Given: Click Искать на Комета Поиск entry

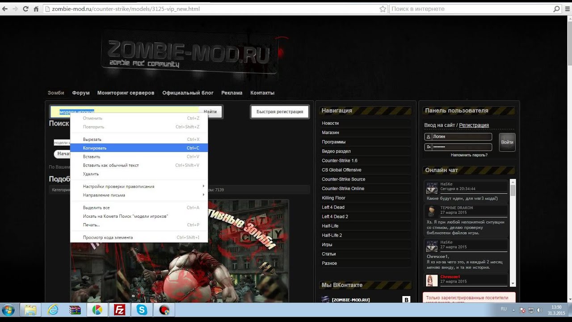Looking at the screenshot, I should click(139, 216).
